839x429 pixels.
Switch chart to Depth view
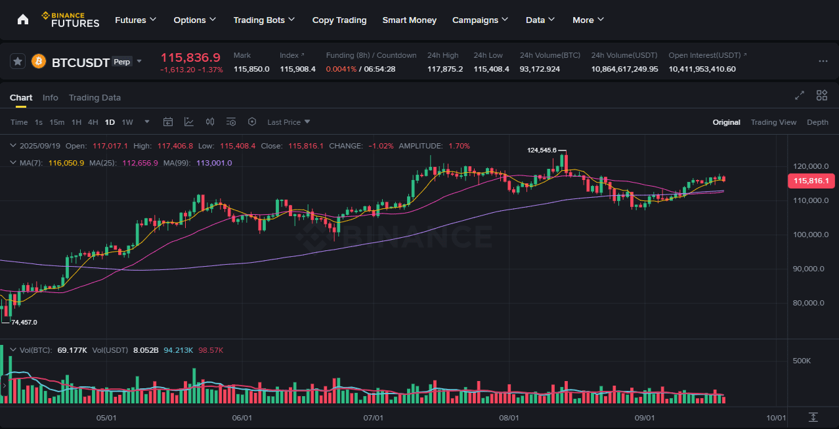point(817,122)
